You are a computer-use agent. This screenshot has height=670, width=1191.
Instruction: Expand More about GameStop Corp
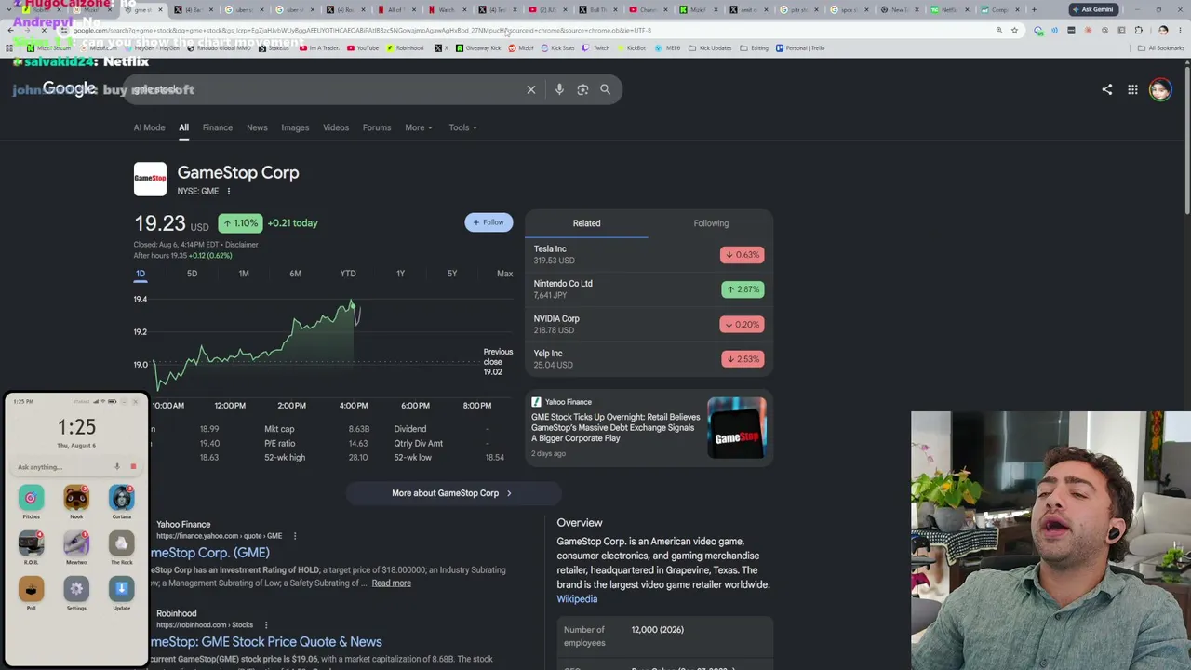[452, 493]
